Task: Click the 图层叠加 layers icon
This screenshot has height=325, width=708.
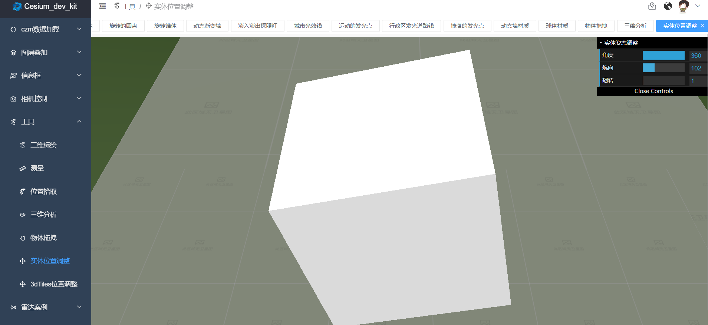Action: click(13, 53)
